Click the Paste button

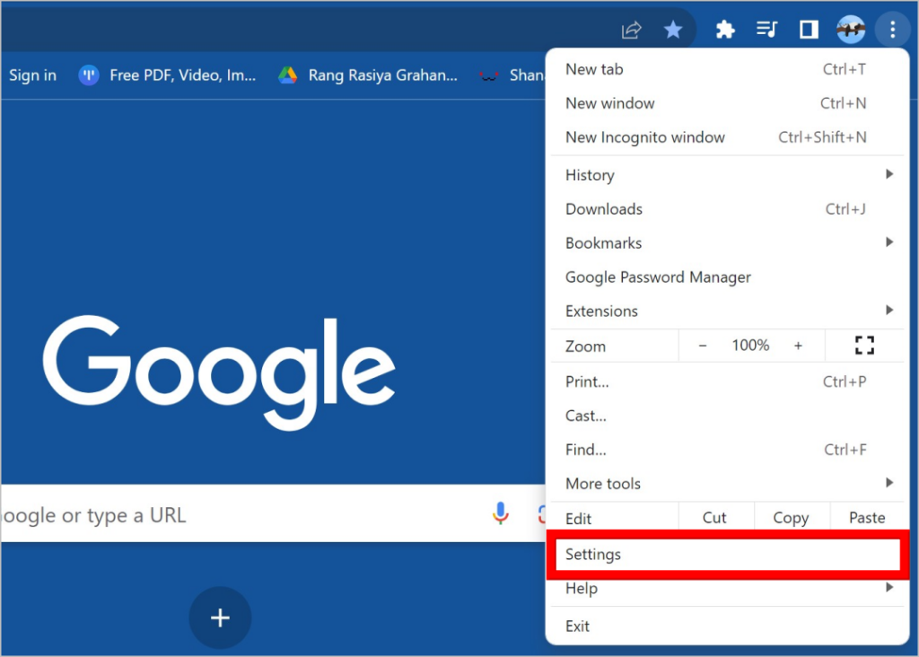pos(867,518)
